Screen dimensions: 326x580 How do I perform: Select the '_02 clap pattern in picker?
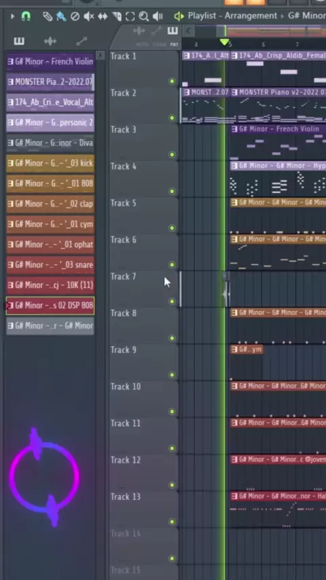(x=50, y=204)
